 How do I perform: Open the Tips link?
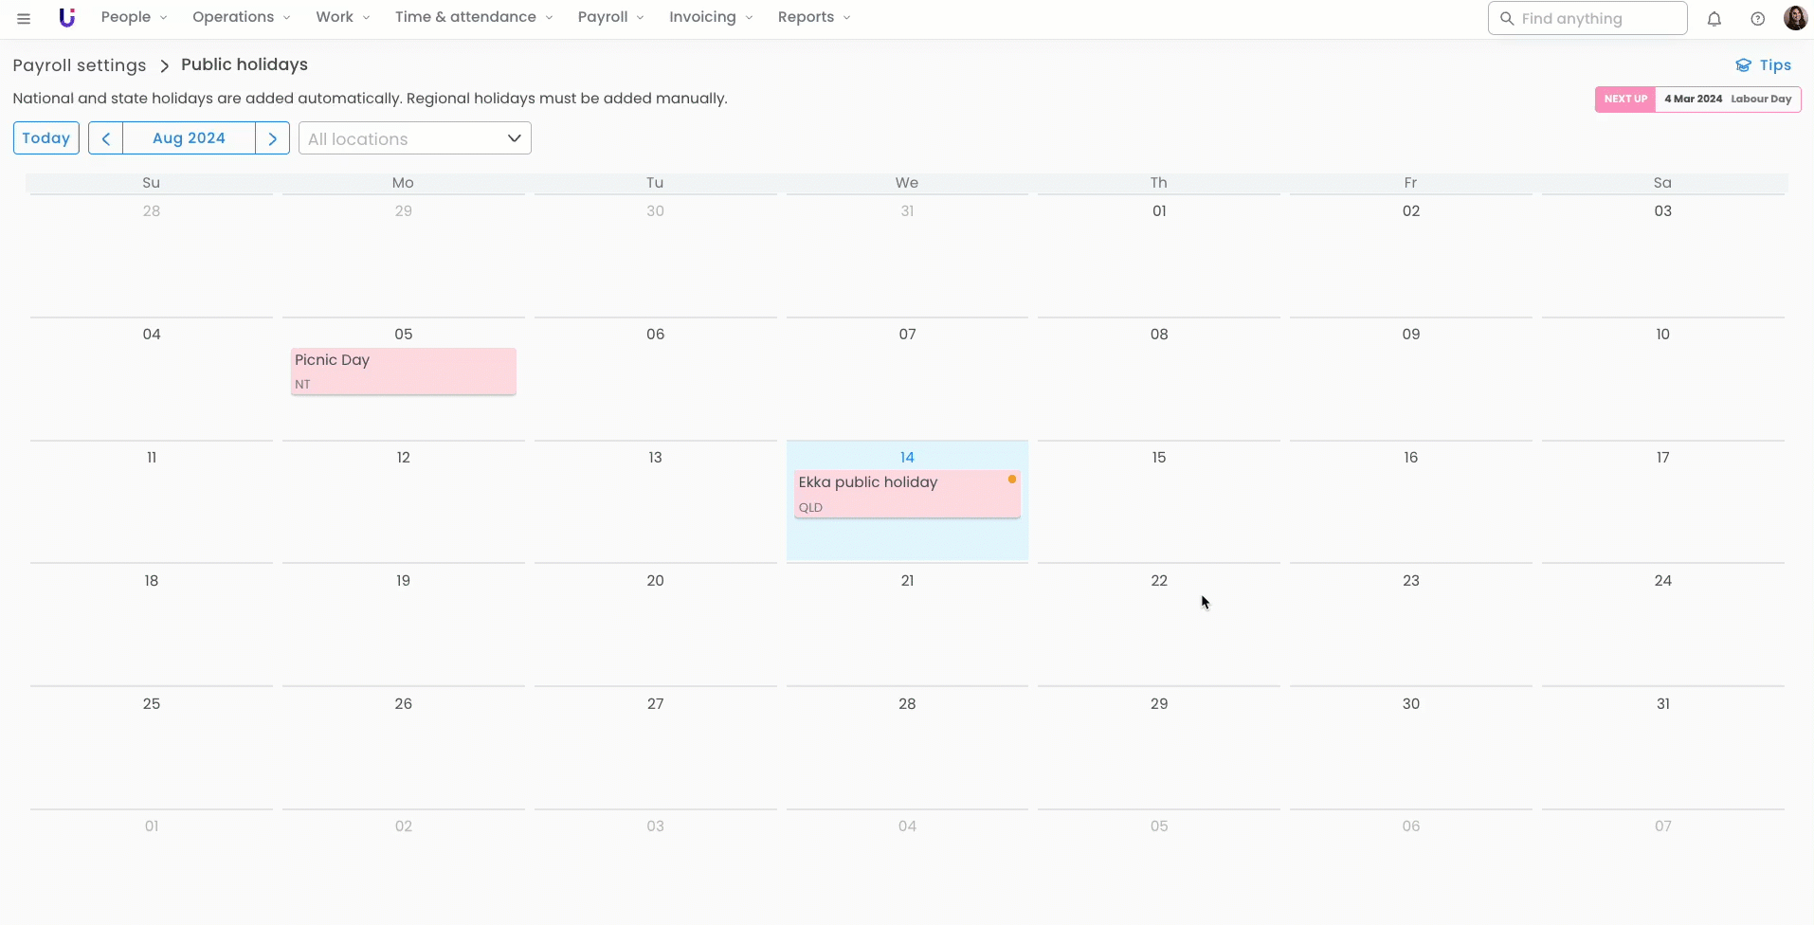[x=1763, y=65]
